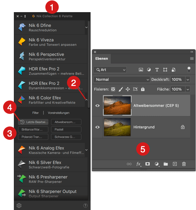Open layer filter type Art dropdown
Viewport: 196px width, 210px height.
coord(110,70)
